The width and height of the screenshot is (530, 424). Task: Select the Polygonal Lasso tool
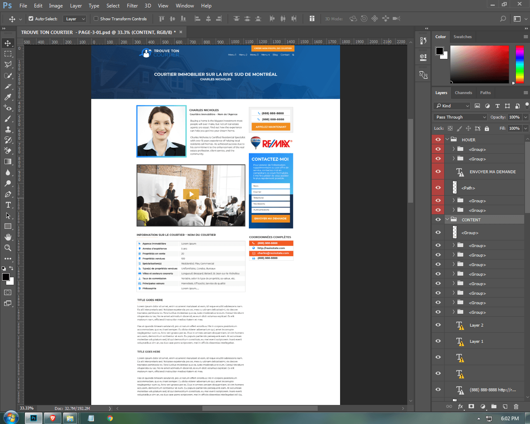(x=8, y=65)
